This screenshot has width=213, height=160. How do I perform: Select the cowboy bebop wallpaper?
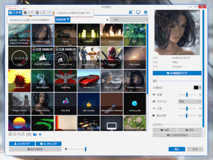click(x=89, y=58)
